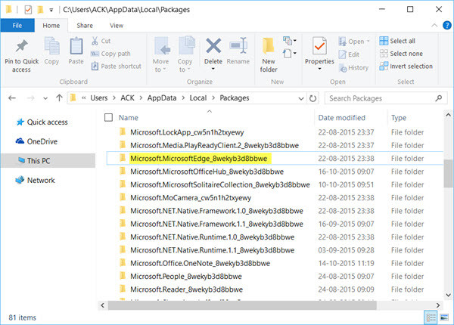This screenshot has width=454, height=325.
Task: Click the Copy to icon
Action: coord(186,45)
